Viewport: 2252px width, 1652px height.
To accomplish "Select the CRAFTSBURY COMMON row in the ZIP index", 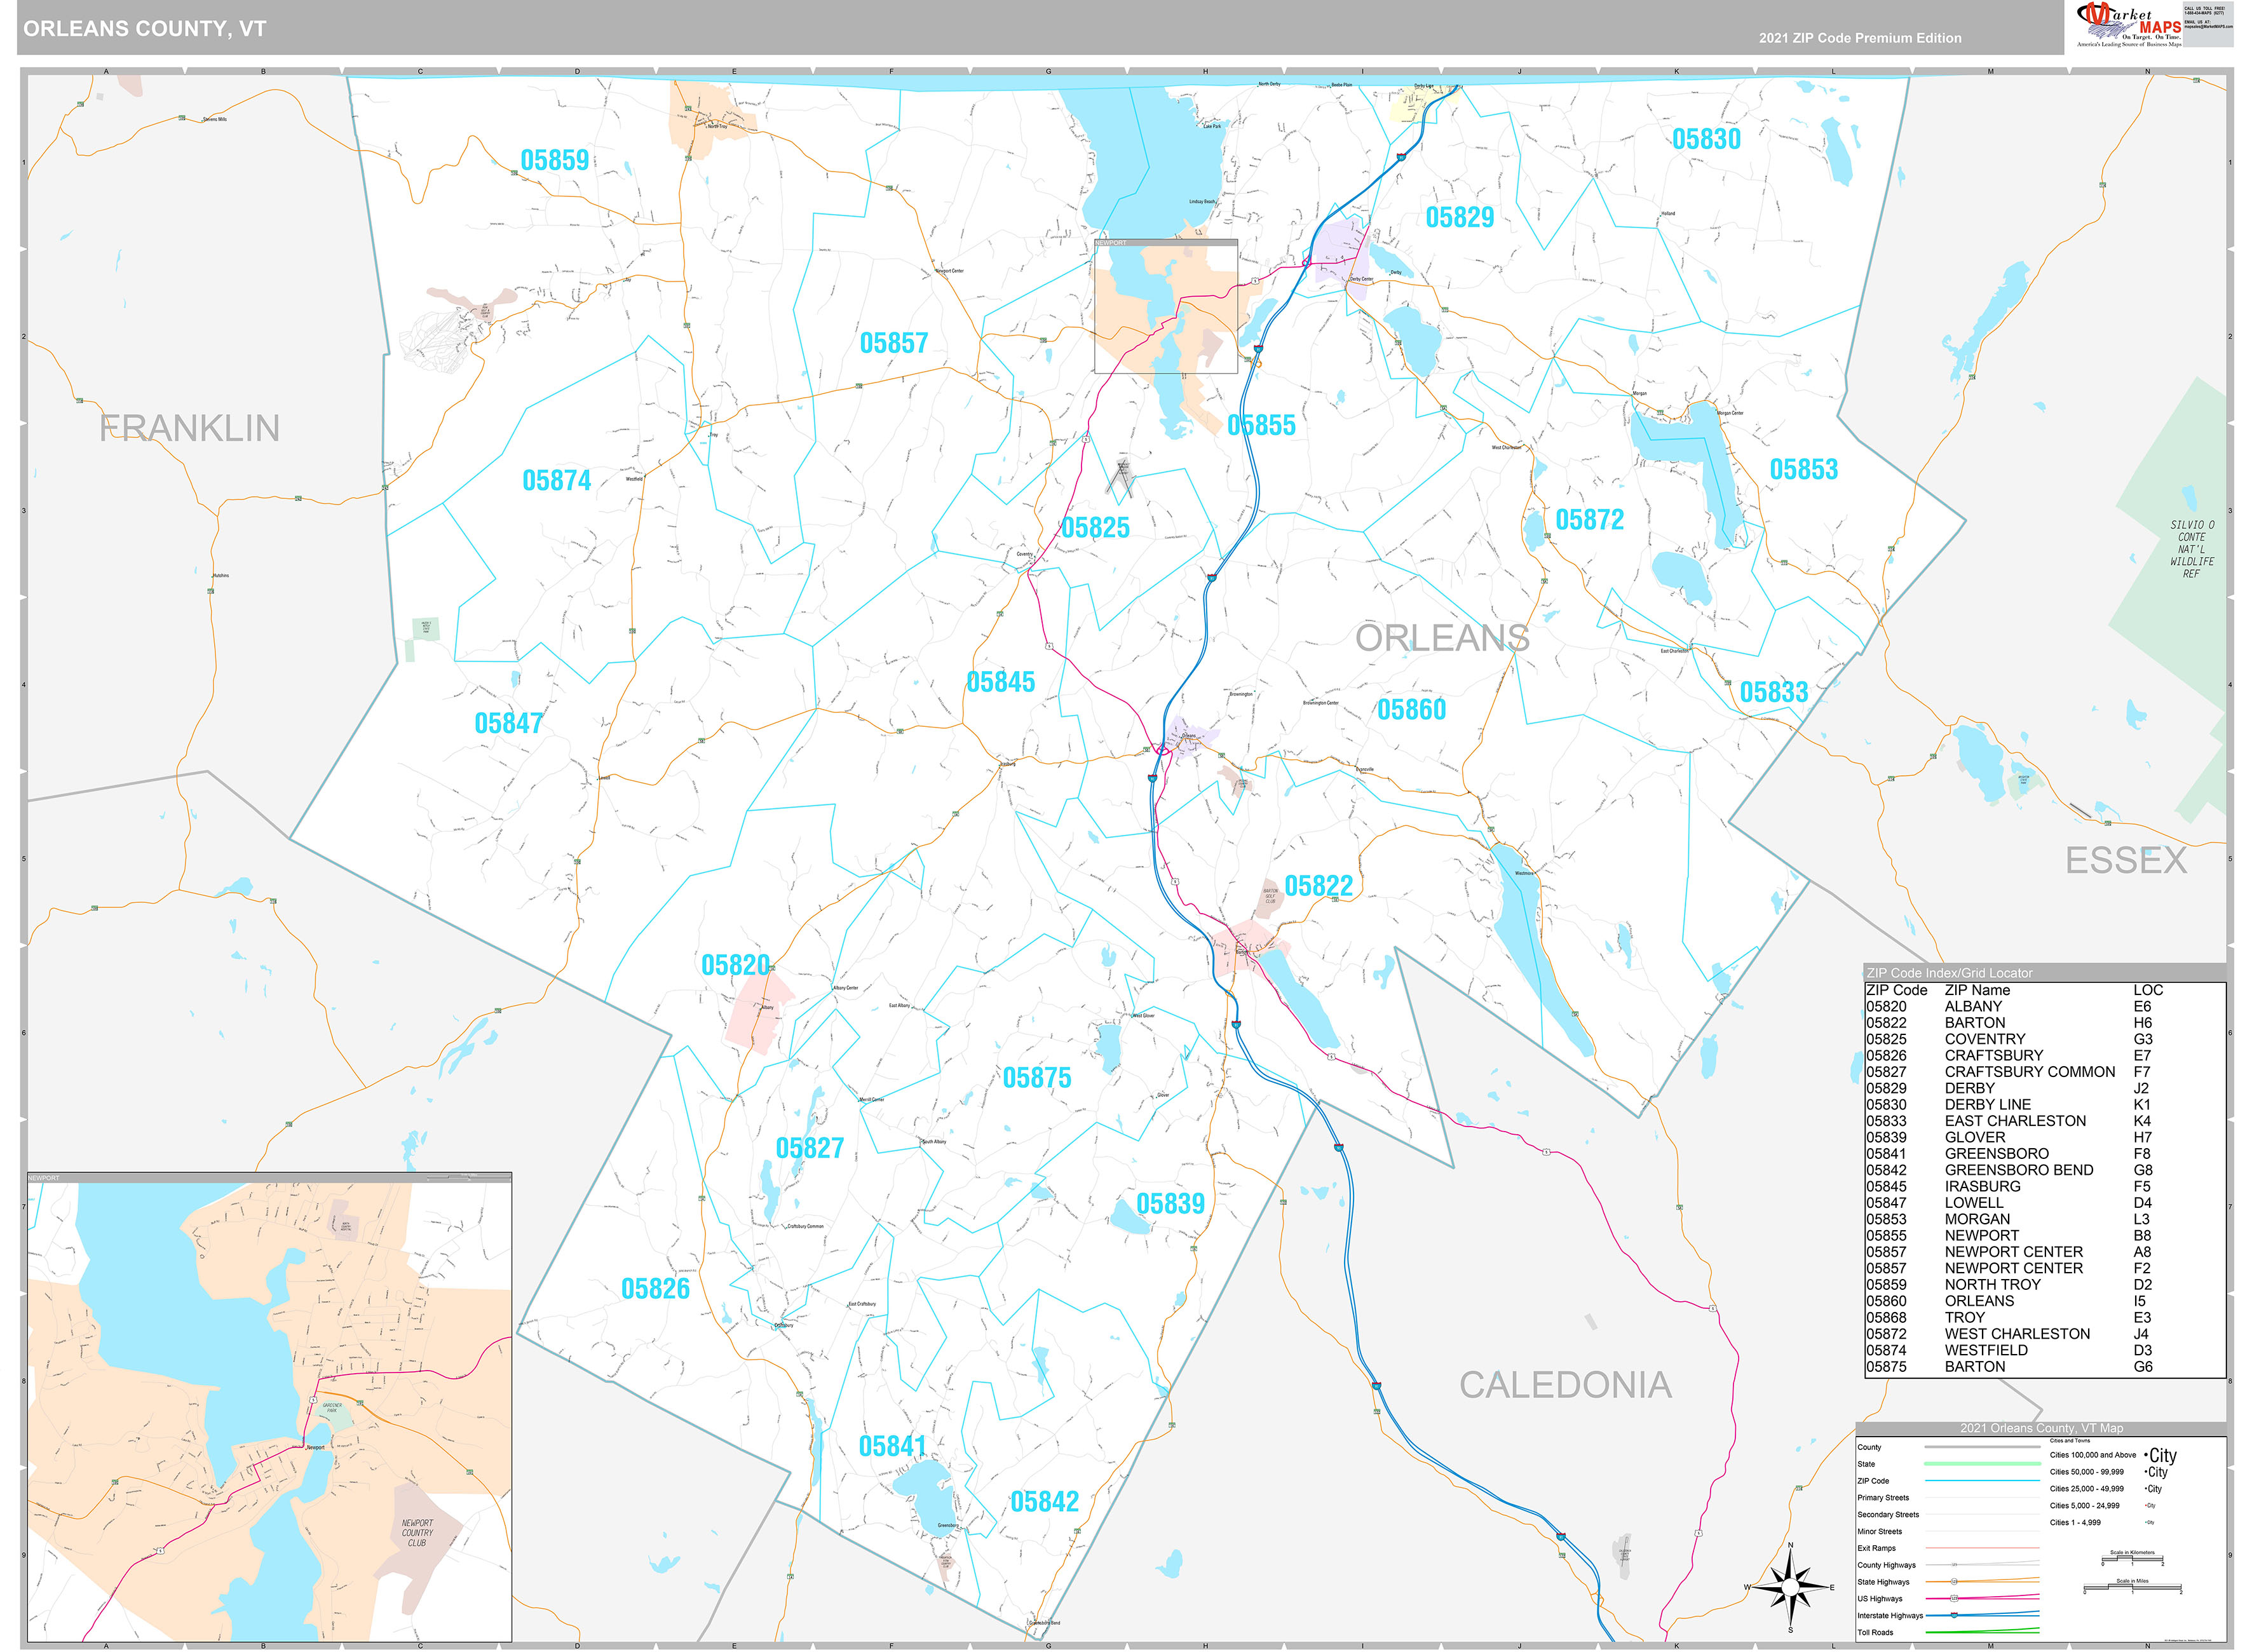I will [x=2045, y=1072].
